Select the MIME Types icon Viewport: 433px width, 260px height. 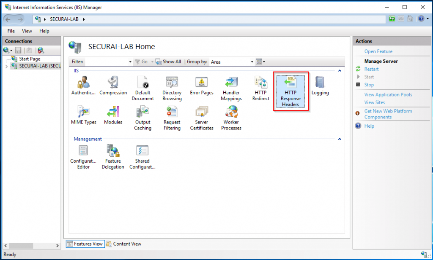[83, 115]
